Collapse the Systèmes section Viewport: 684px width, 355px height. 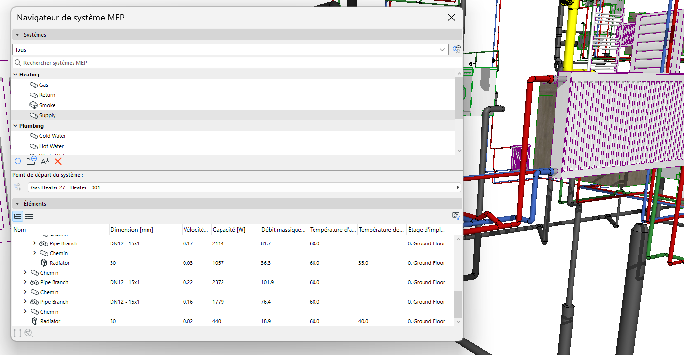[18, 35]
